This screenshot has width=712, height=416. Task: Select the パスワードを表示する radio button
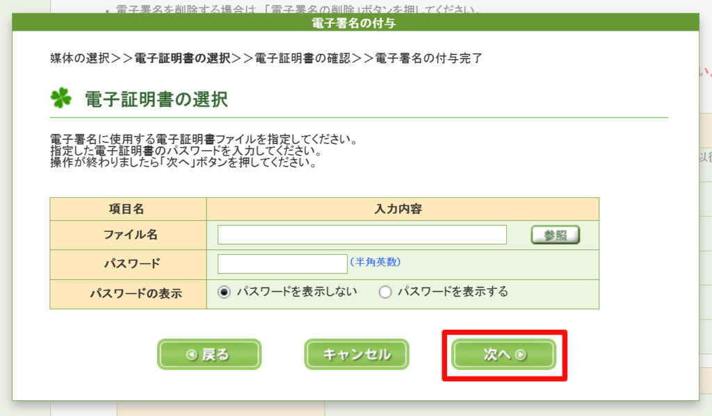(x=385, y=292)
